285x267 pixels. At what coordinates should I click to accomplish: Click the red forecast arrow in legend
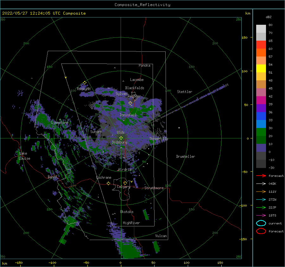pos(261,176)
